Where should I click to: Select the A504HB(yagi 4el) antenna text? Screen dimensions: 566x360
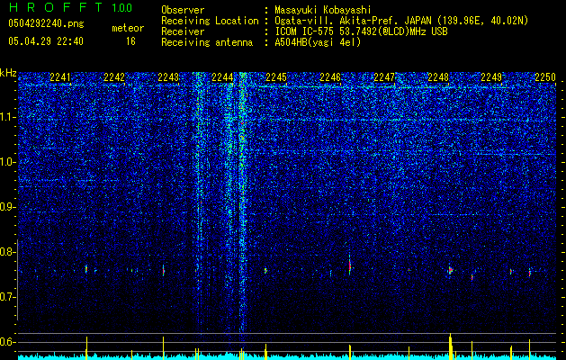[318, 42]
